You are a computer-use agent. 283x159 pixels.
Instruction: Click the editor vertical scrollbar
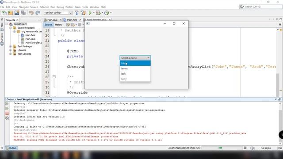(278, 62)
